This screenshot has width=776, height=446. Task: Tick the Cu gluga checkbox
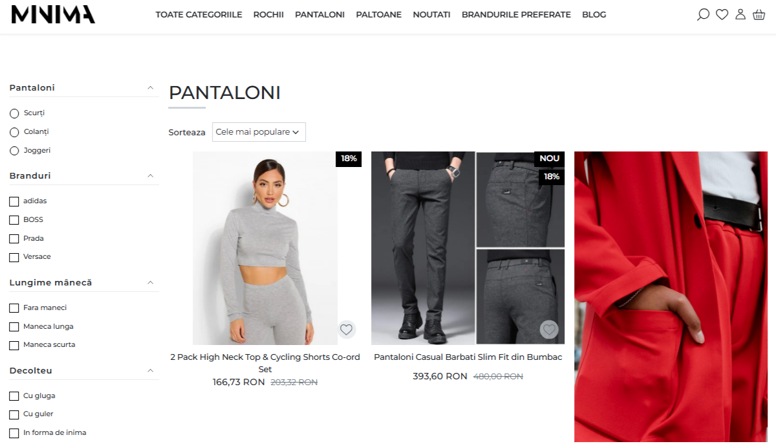[14, 396]
